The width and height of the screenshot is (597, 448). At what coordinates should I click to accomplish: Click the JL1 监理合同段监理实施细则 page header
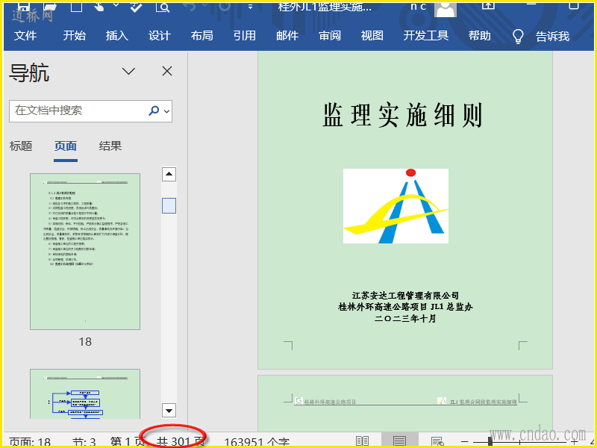(x=483, y=402)
